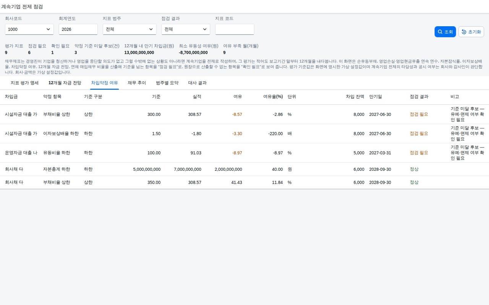This screenshot has height=305, width=489.
Task: Click the 운영자금 대출 나 cell
Action: point(21,153)
